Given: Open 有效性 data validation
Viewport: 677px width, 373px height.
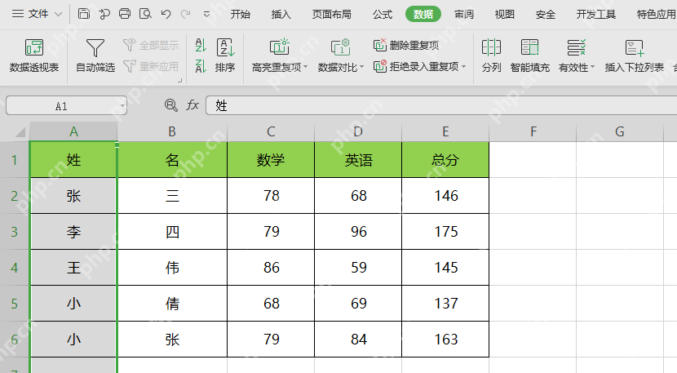Looking at the screenshot, I should click(x=577, y=56).
